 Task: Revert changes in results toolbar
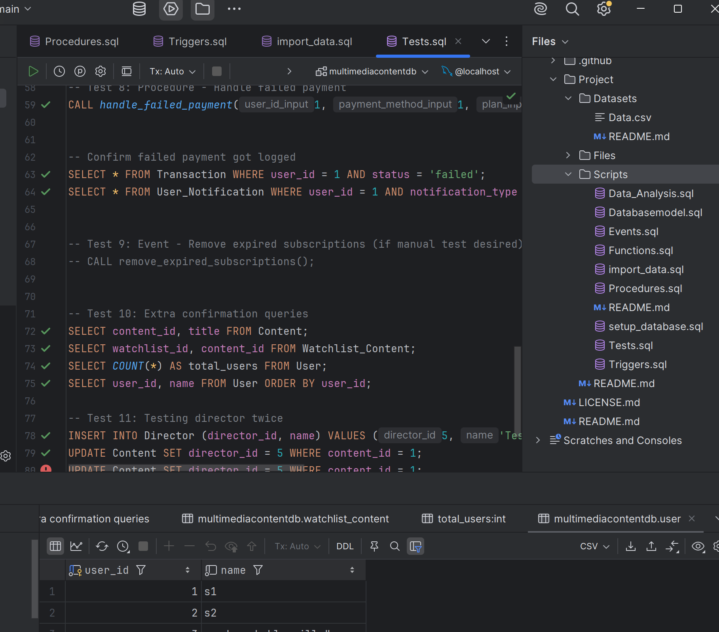(x=211, y=547)
